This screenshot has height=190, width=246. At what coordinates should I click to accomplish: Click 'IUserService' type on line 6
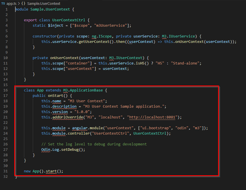pyautogui.click(x=182, y=36)
